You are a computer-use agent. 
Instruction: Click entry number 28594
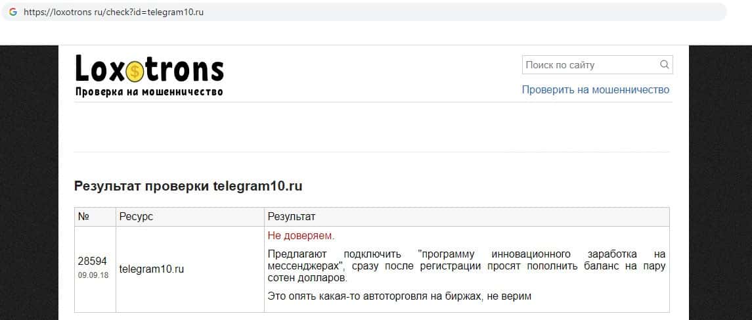tap(92, 261)
